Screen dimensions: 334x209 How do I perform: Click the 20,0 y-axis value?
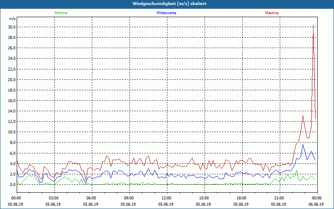tap(13, 79)
